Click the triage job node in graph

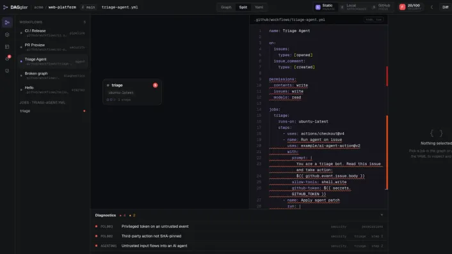click(x=132, y=92)
